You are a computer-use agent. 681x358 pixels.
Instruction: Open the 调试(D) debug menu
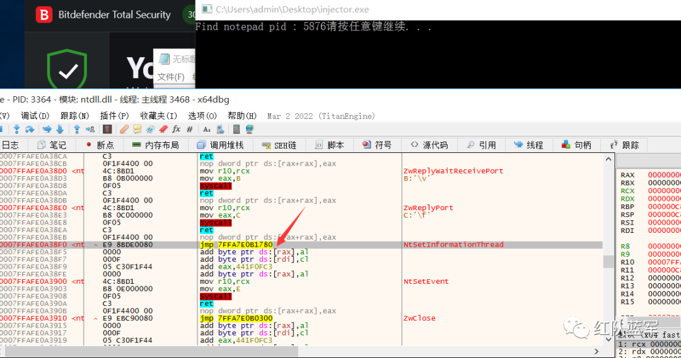point(35,116)
